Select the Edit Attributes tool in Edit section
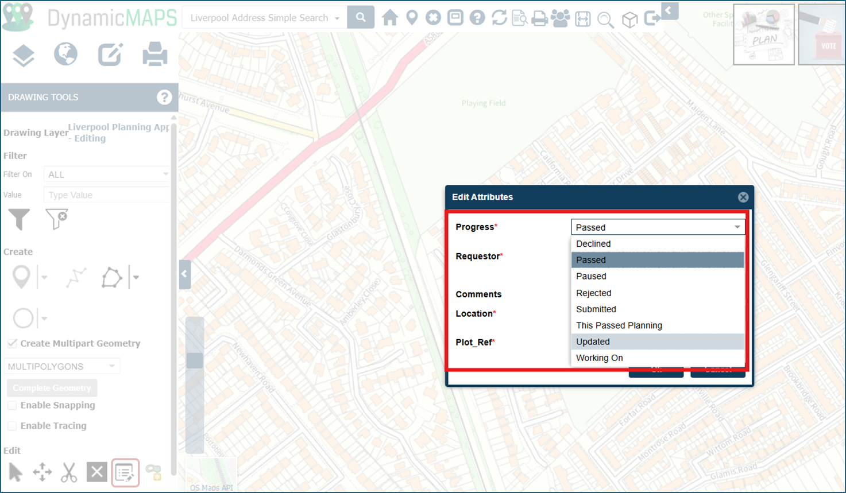 125,472
